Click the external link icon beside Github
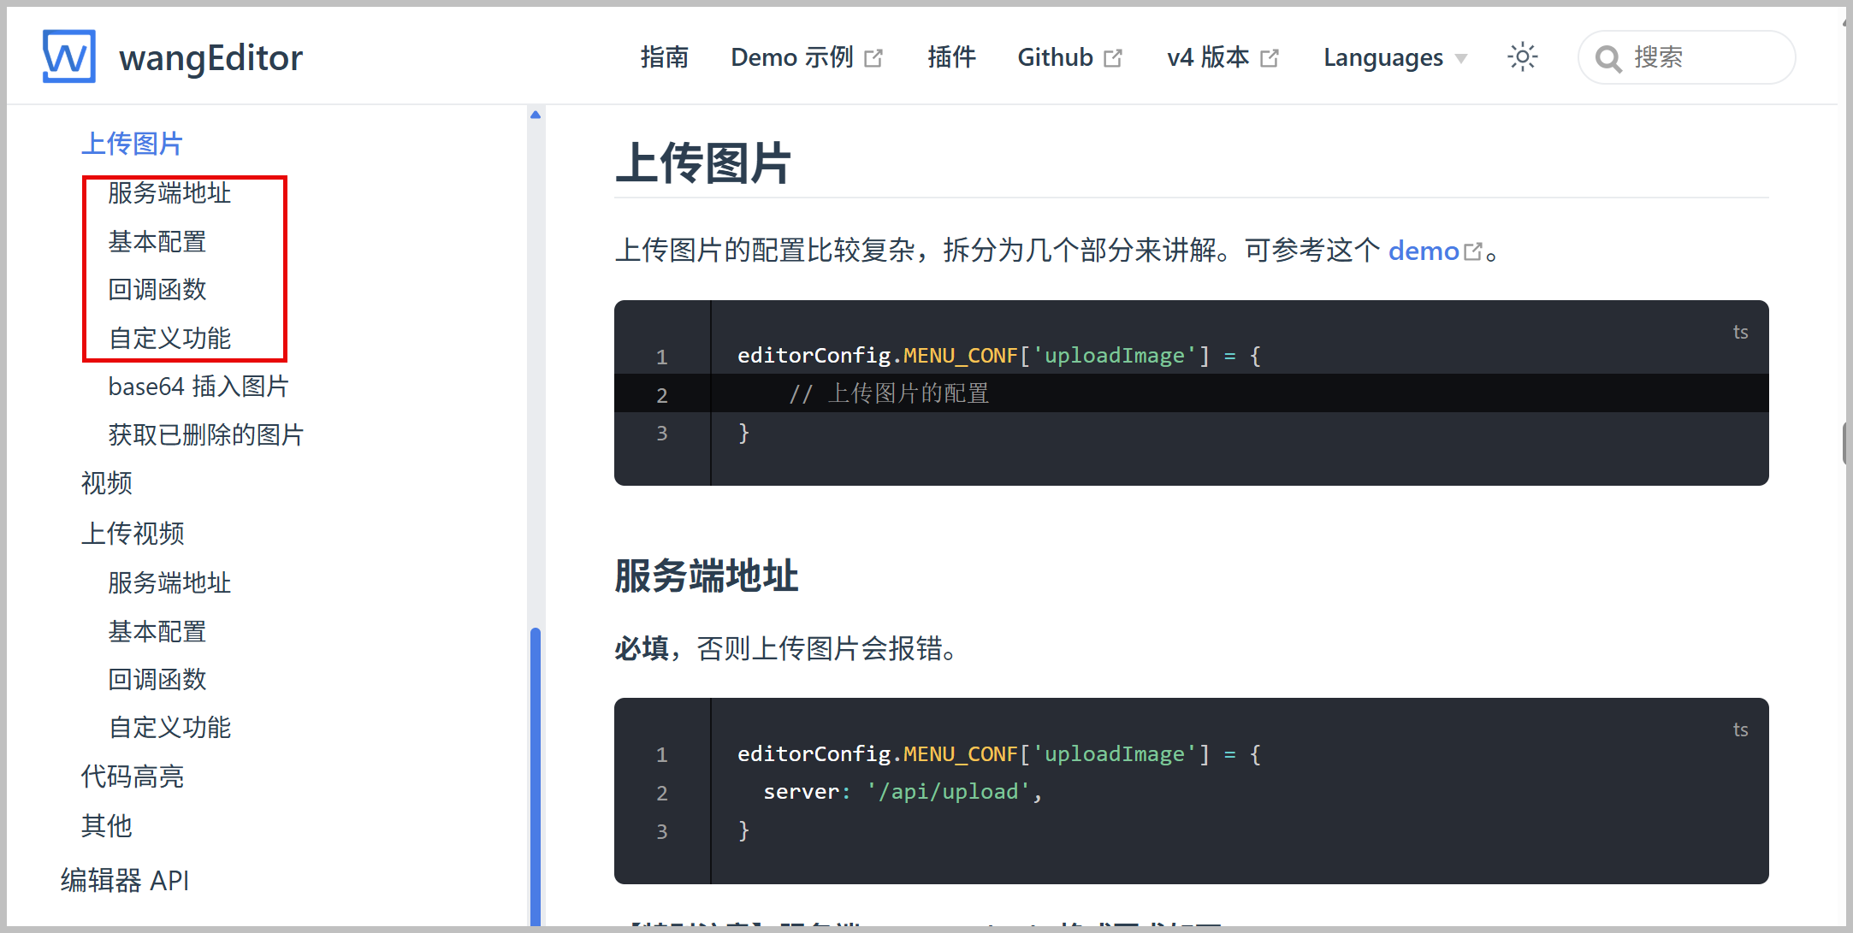The image size is (1853, 933). (x=1113, y=58)
